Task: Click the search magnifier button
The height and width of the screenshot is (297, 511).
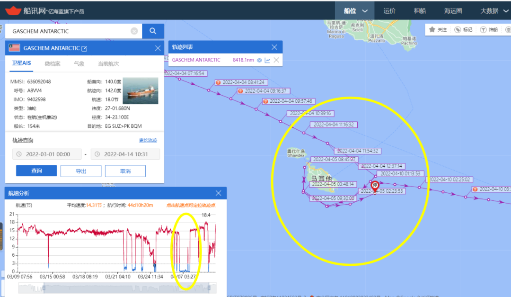Action: pos(153,31)
